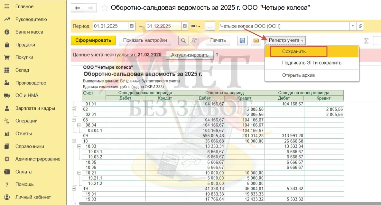
Task: Open calendar picker for start date 01.01.2025
Action: 132,26
